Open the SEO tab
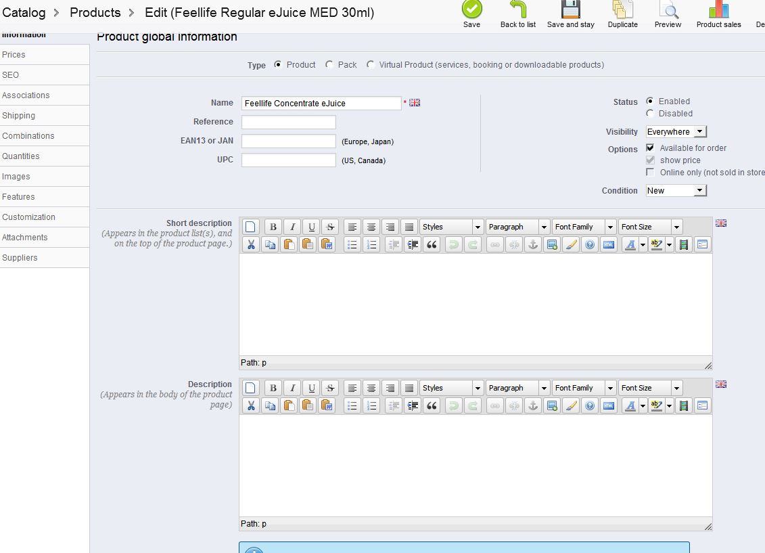Screen dimensions: 765x553 pos(45,74)
